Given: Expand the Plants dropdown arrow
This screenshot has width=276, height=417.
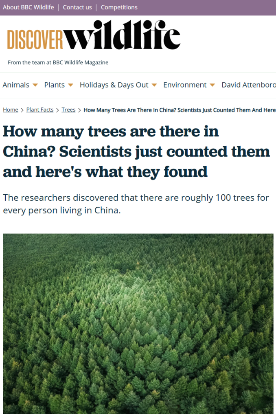Looking at the screenshot, I should [x=70, y=85].
